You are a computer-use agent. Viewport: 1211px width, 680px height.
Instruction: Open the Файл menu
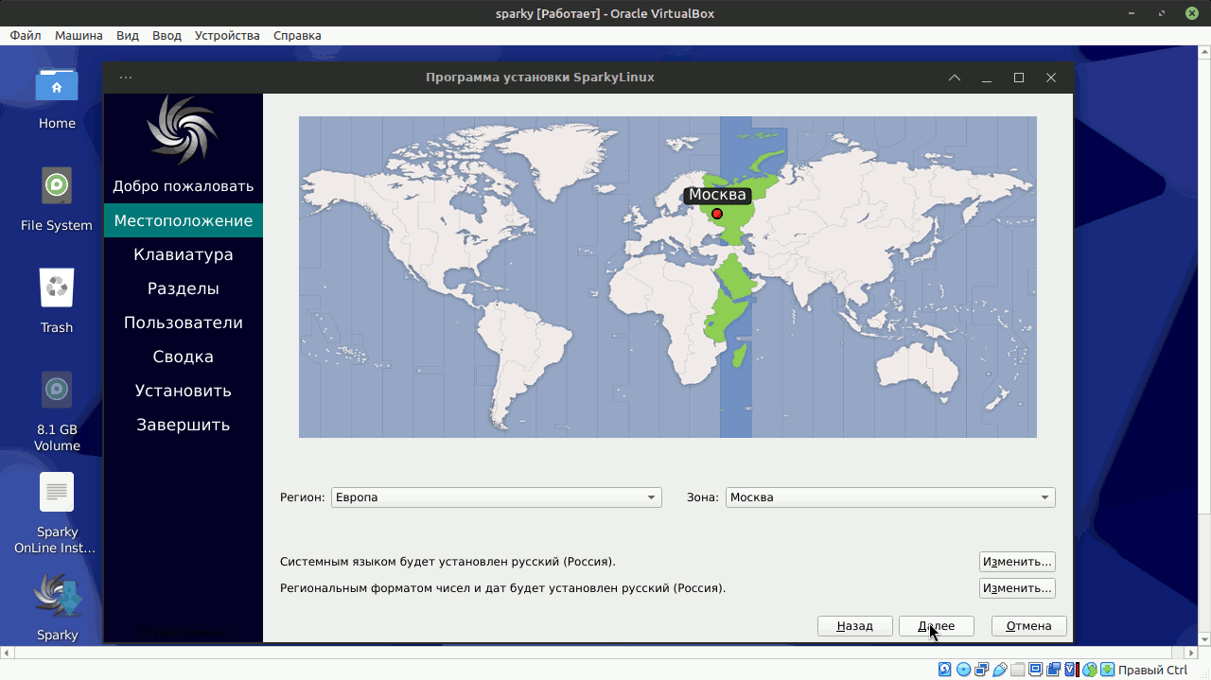point(26,36)
